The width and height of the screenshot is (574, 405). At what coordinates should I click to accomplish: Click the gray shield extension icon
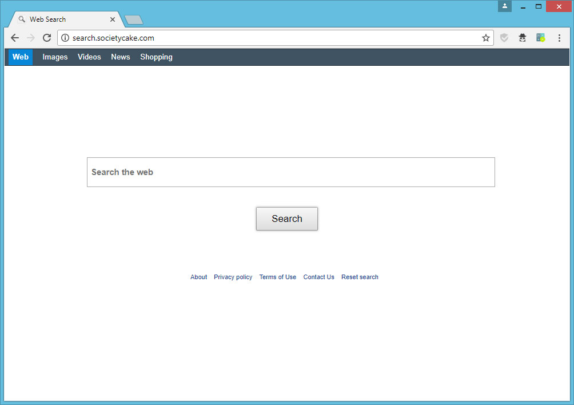pyautogui.click(x=504, y=38)
